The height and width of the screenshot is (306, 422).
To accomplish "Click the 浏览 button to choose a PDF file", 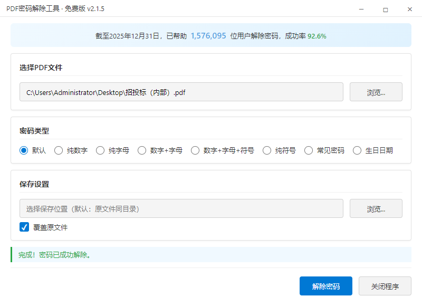I will [x=376, y=92].
